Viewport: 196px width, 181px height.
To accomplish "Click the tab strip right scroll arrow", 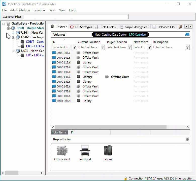I will (190, 27).
